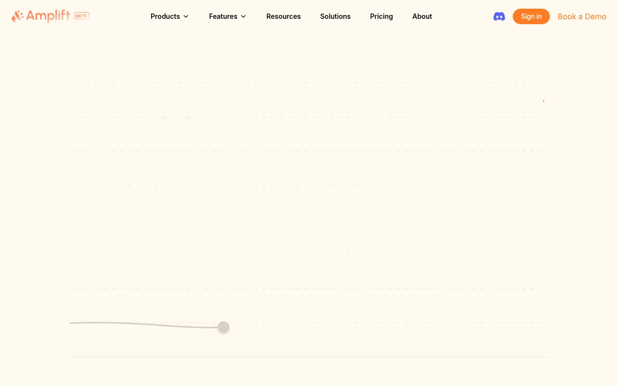Follow the Book a Demo link
Viewport: 618px width, 386px height.
(582, 16)
